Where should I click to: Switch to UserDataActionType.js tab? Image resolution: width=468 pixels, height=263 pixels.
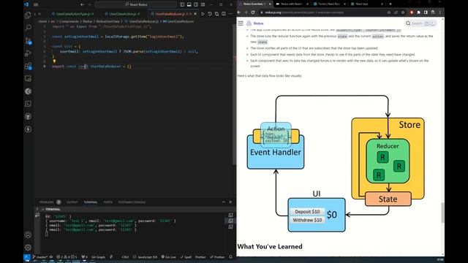click(x=72, y=14)
